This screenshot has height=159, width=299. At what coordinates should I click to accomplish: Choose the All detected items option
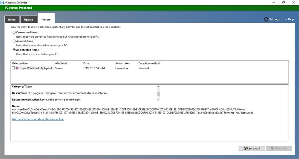point(14,50)
